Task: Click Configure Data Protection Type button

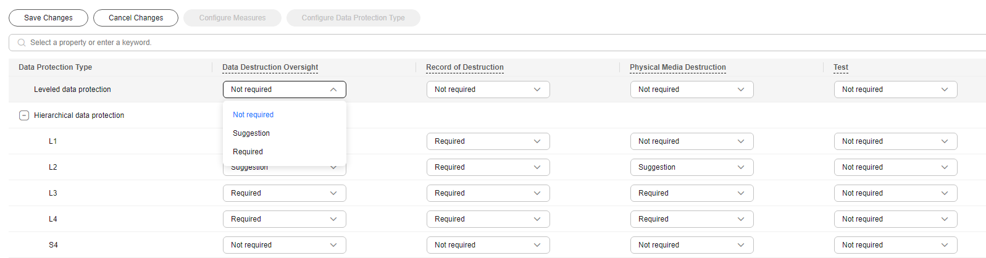Action: tap(353, 18)
